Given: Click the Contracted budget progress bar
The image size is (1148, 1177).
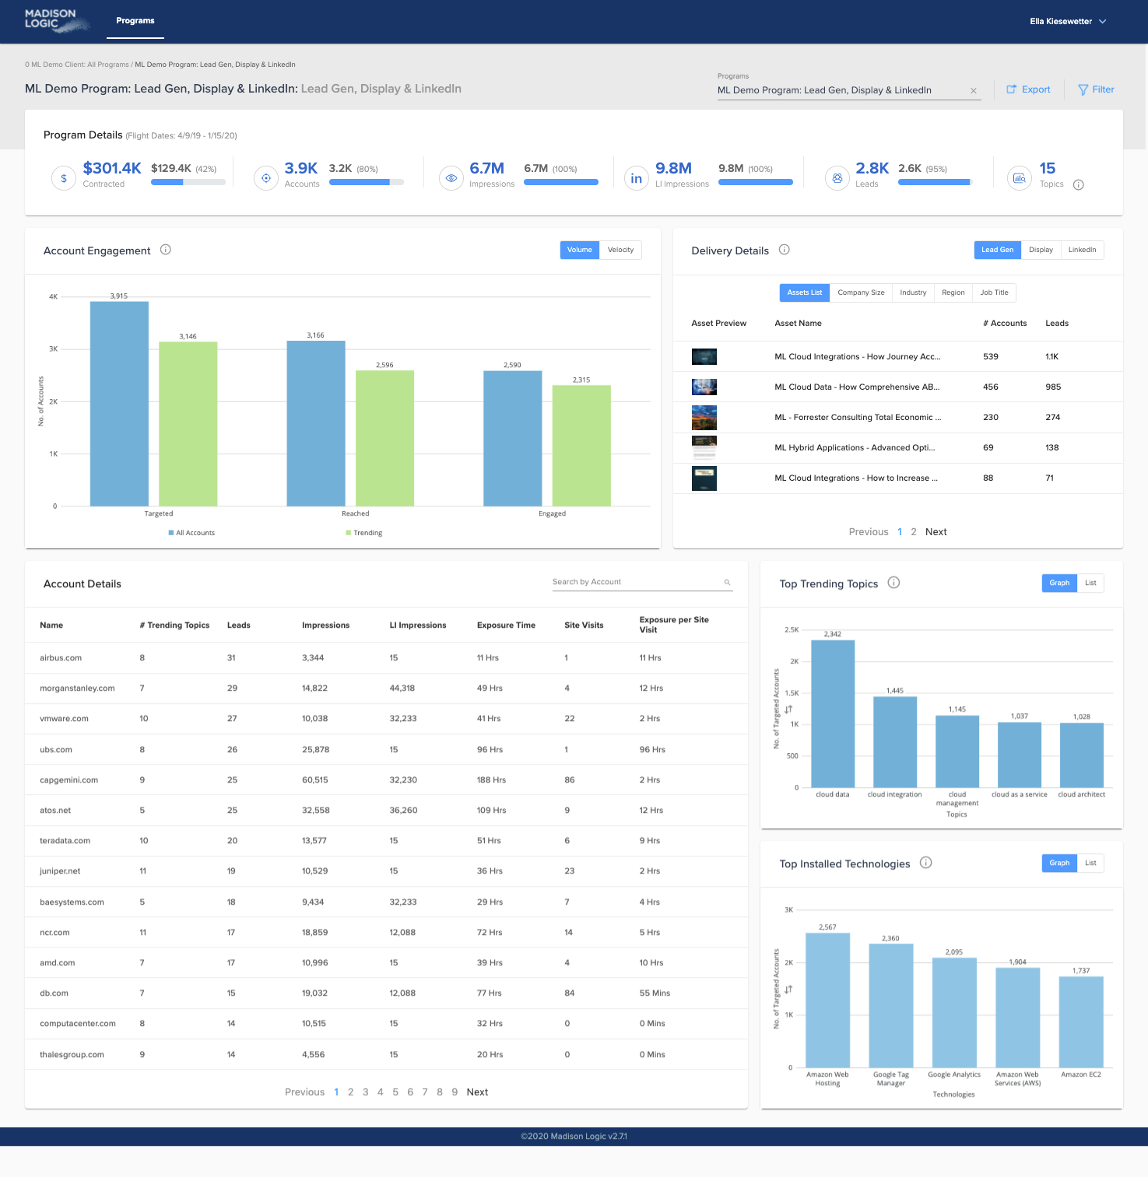Looking at the screenshot, I should [x=188, y=182].
